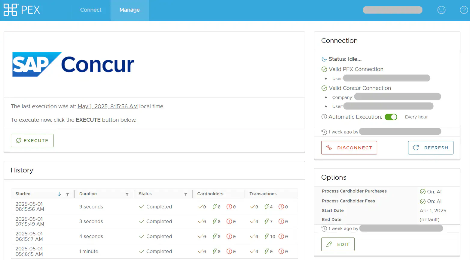Open the help question mark icon

pos(464,10)
